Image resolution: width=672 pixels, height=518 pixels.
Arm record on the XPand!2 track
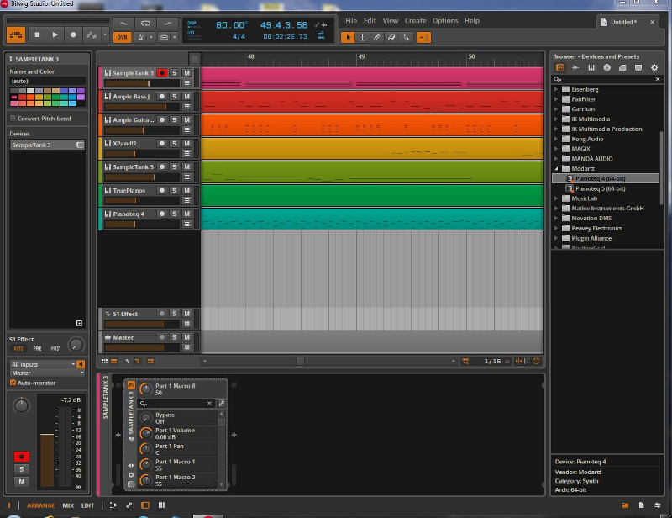click(161, 143)
